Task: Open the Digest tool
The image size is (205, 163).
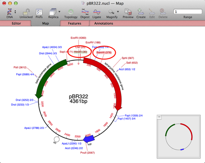Action: point(85,12)
